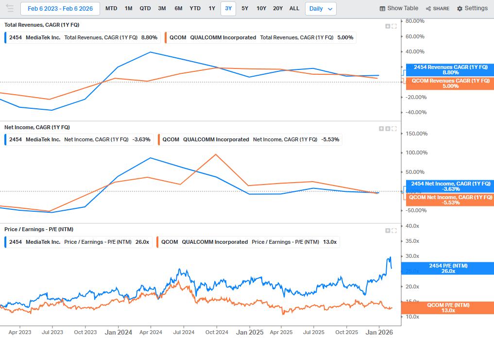Viewport: 494px width, 338px height.
Task: Select the 1Y time range
Action: point(212,9)
